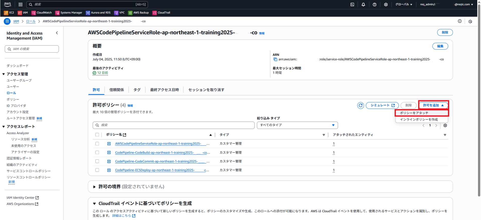Refresh the permissions policies list
The height and width of the screenshot is (220, 481).
(x=360, y=105)
